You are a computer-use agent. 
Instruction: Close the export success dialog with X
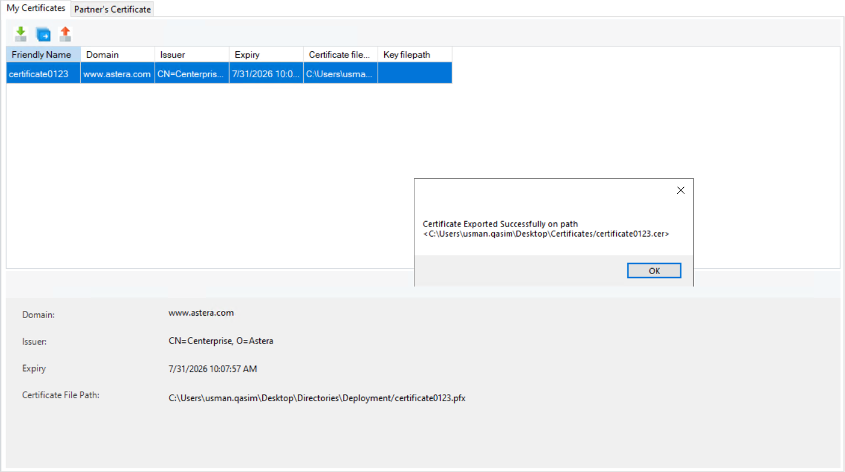[x=681, y=190]
